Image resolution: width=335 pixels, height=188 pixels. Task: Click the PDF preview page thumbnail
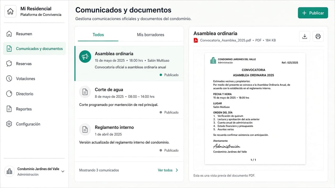255,109
